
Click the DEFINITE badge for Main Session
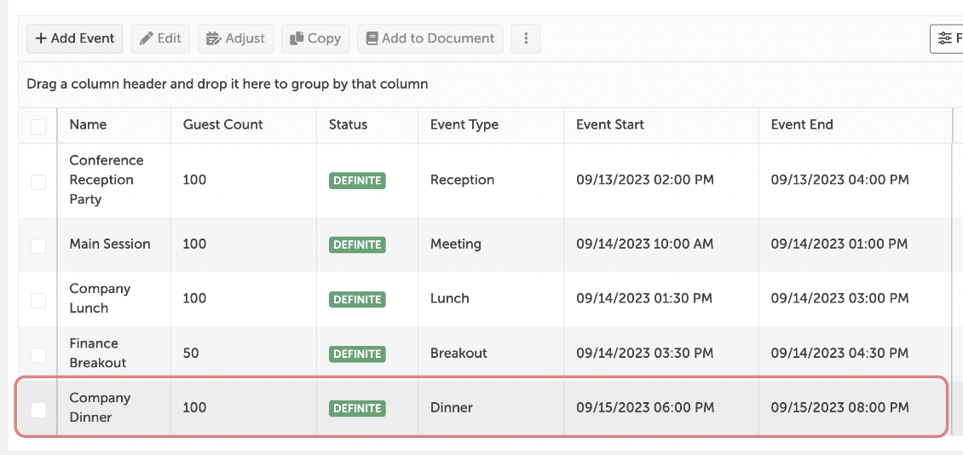point(357,245)
